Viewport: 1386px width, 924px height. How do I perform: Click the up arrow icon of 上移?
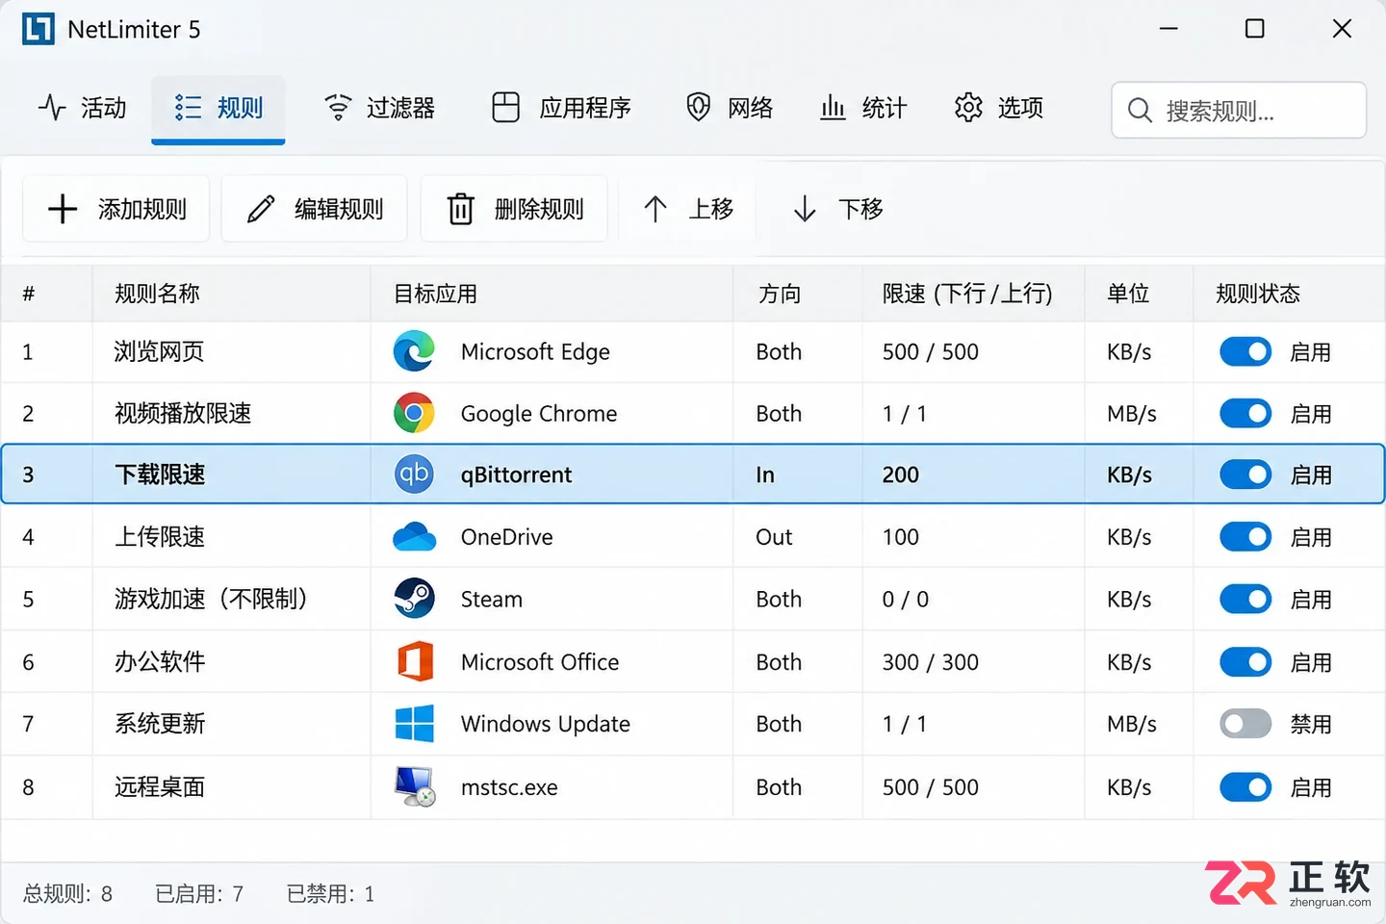tap(655, 209)
